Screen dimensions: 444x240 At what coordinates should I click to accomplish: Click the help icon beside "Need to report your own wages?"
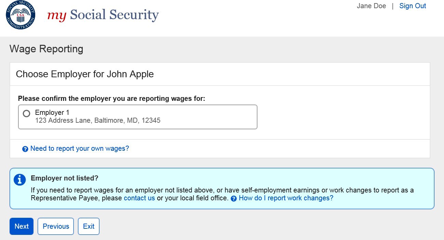tap(25, 149)
